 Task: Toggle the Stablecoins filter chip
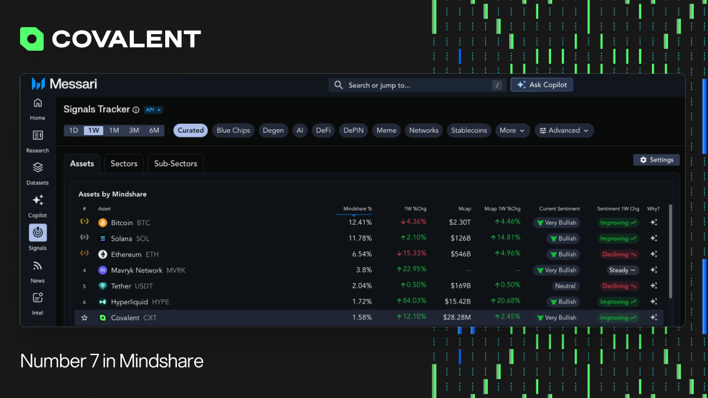pyautogui.click(x=469, y=130)
